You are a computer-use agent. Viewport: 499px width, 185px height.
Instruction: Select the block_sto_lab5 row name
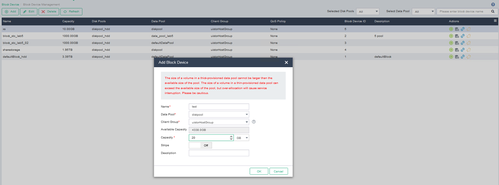point(13,36)
